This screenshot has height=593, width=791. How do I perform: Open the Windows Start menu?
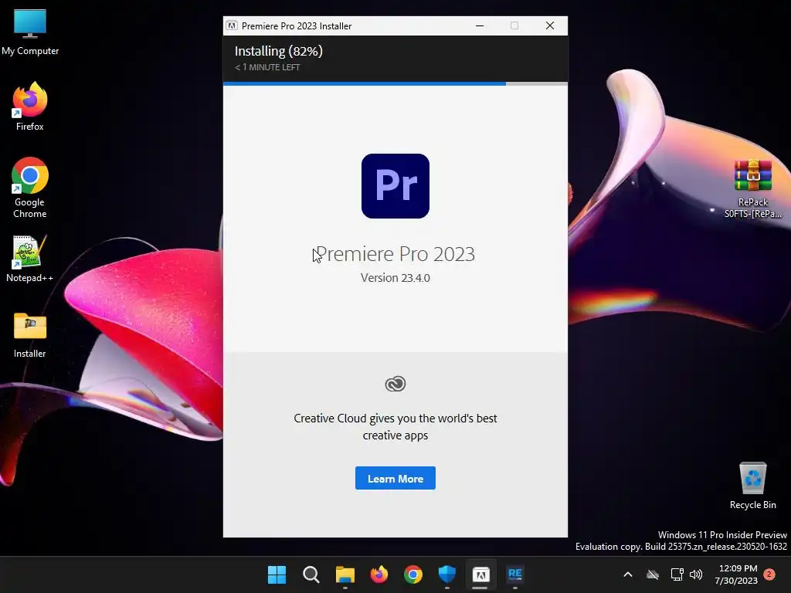(x=277, y=574)
